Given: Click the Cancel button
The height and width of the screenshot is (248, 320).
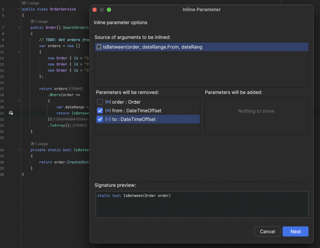Looking at the screenshot, I should (267, 231).
